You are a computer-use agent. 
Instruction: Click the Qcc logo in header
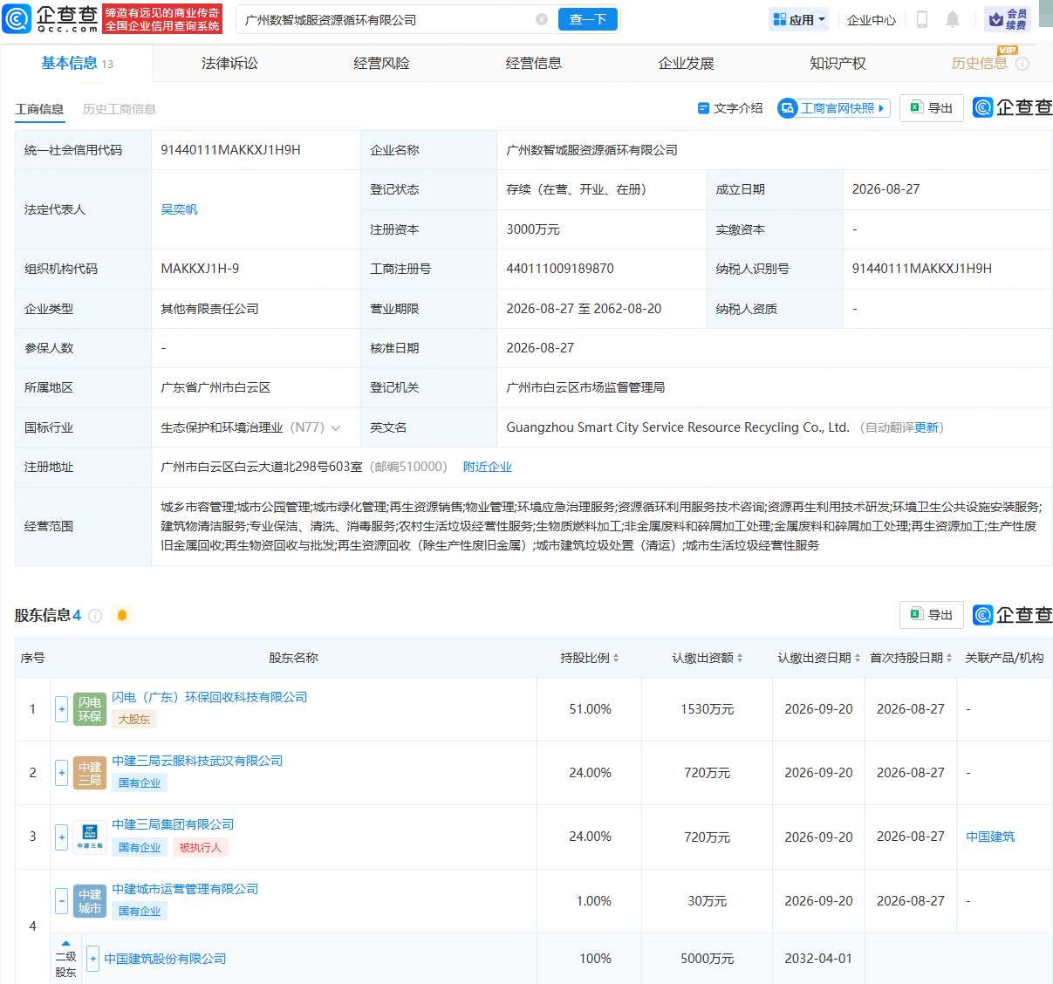[x=51, y=18]
